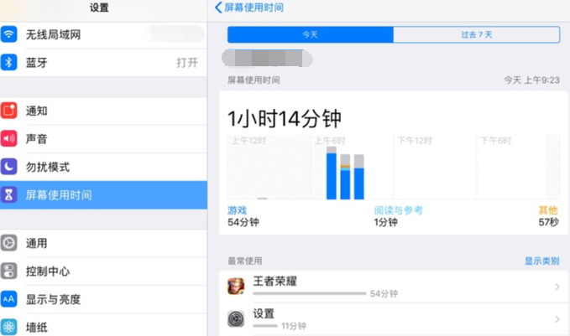
Task: Open 蓝牙 settings row
Action: 103,62
